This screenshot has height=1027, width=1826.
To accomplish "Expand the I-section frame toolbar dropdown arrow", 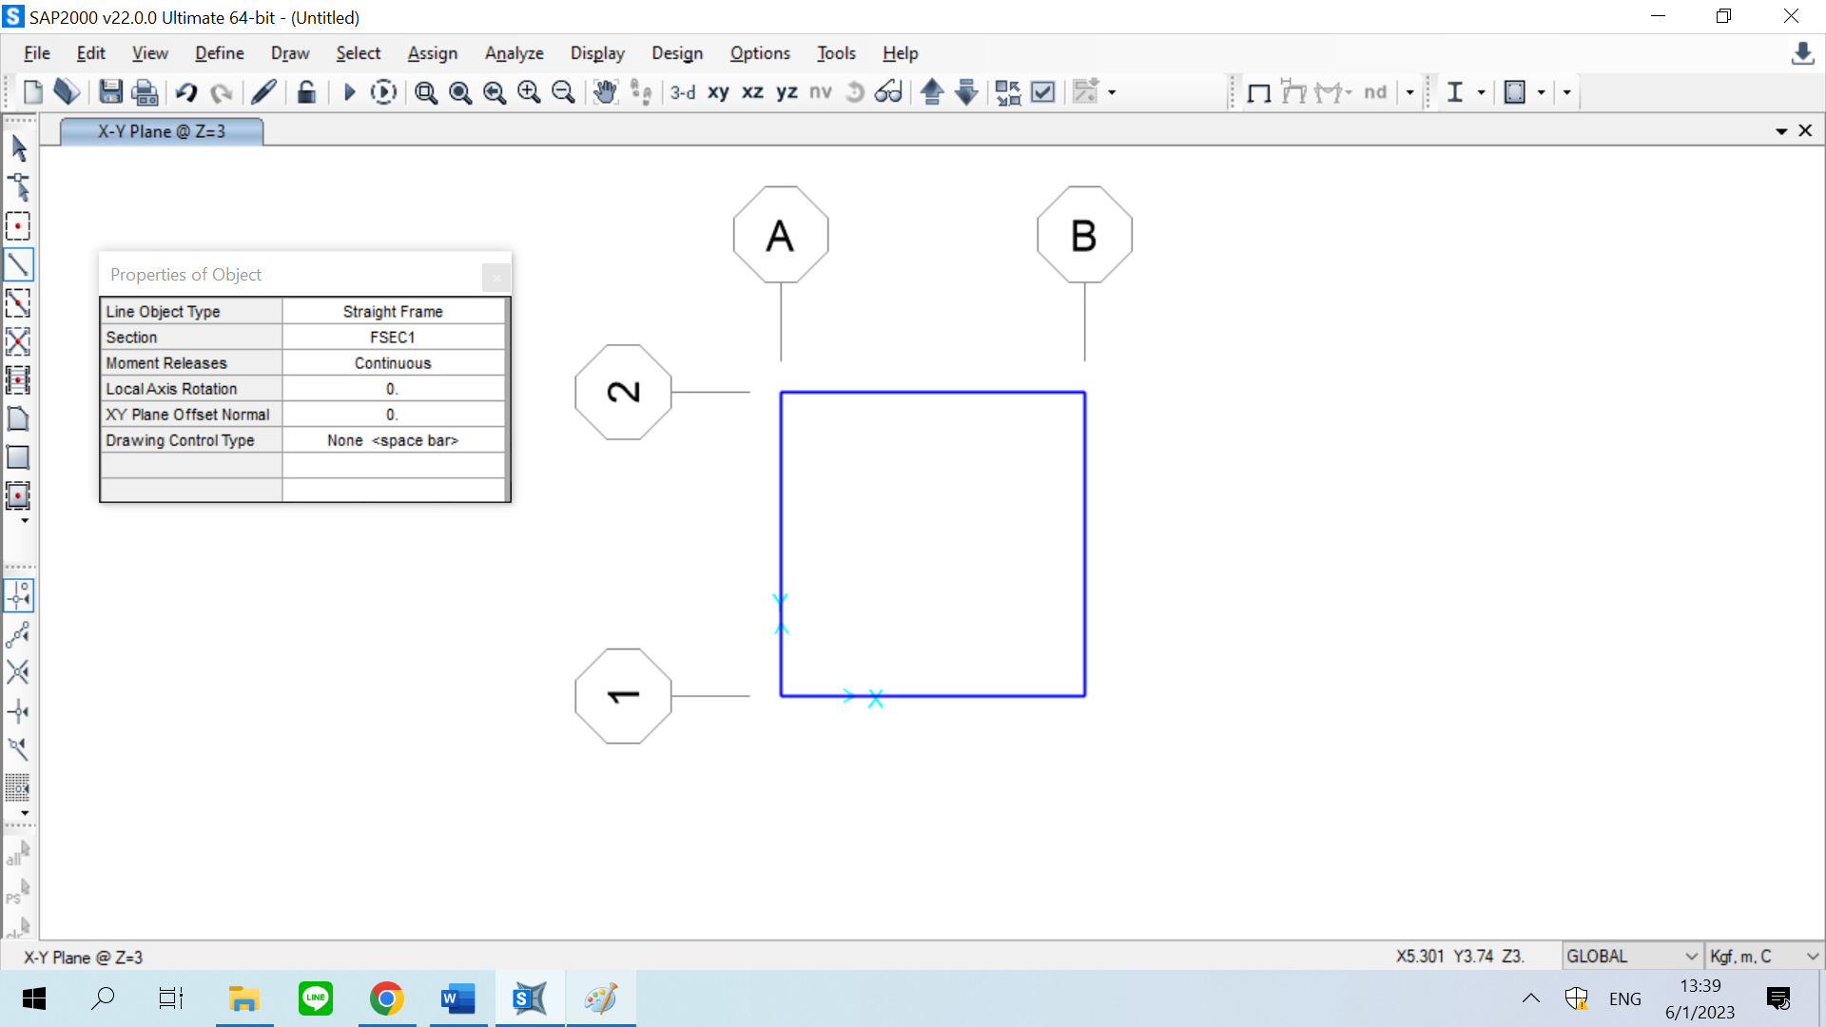I will click(1481, 92).
